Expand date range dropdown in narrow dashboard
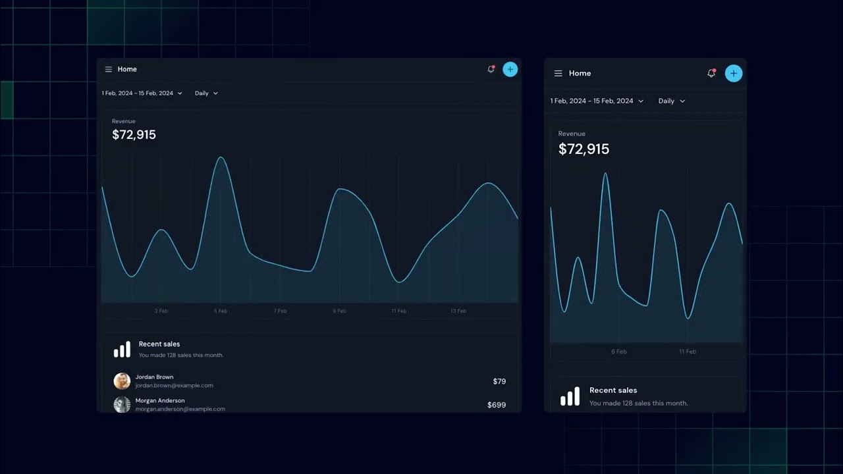The image size is (843, 474). pyautogui.click(x=597, y=101)
